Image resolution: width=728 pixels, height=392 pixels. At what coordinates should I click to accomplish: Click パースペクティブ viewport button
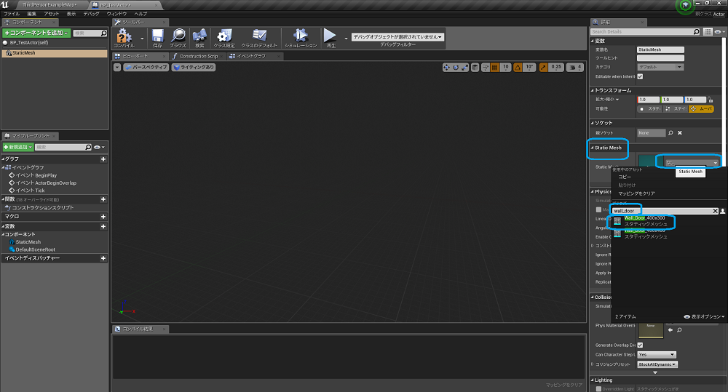point(146,67)
